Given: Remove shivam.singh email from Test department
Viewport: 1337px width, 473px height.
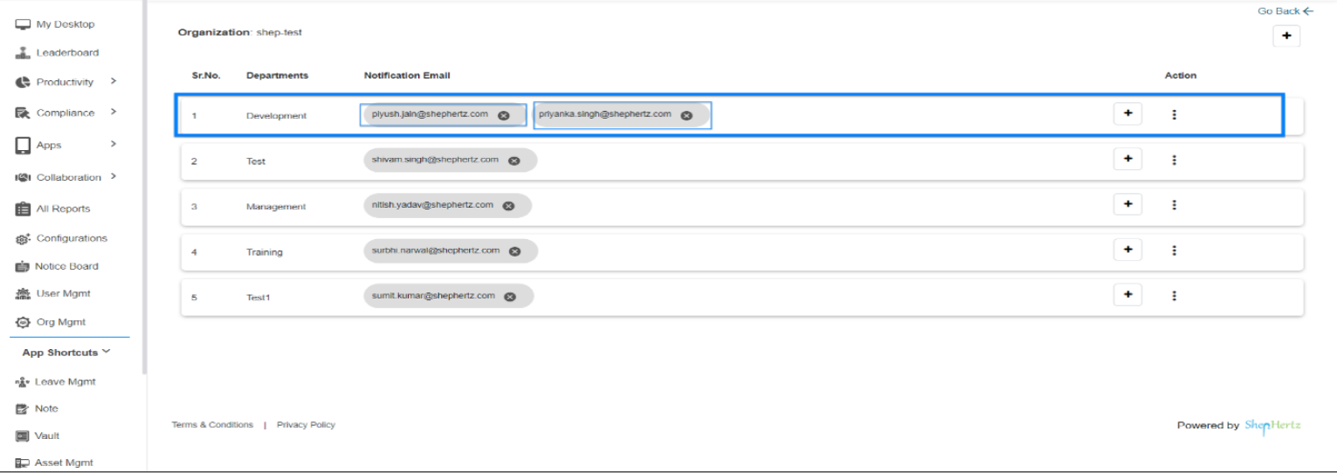Looking at the screenshot, I should point(513,161).
